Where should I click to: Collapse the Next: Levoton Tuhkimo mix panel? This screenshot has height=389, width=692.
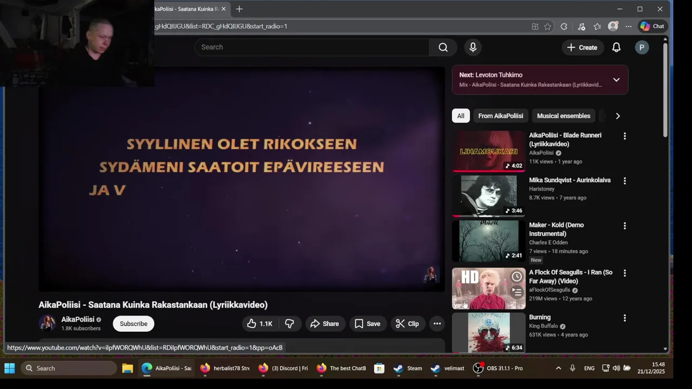[616, 80]
